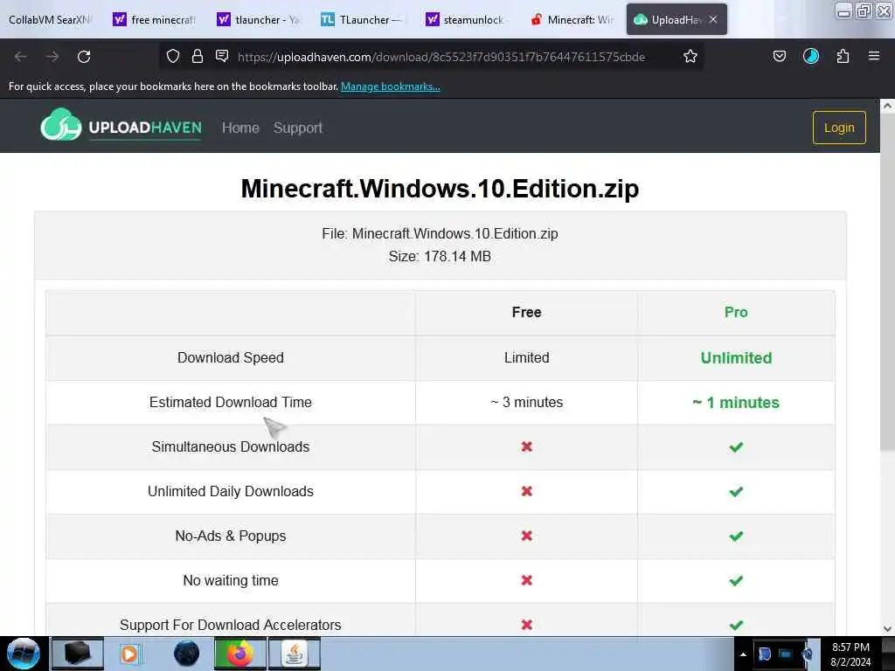Click the 'No waiting time' label
Viewport: 895px width, 671px height.
[231, 580]
